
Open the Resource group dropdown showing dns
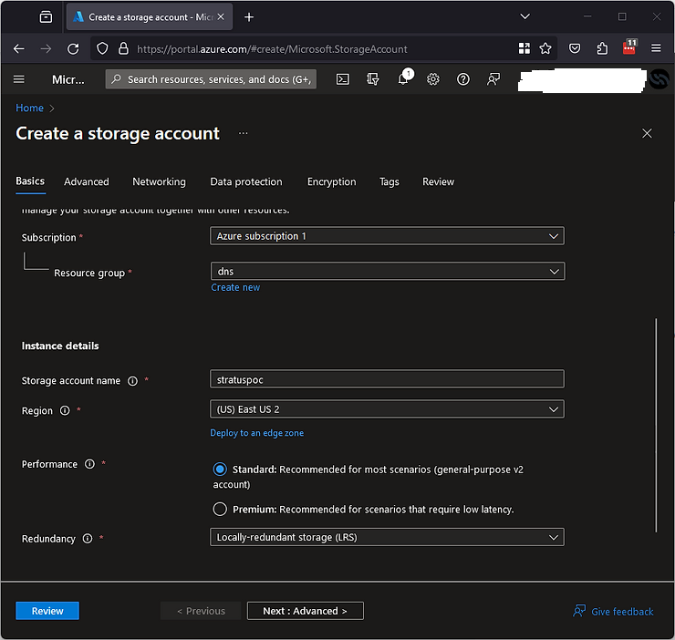[x=388, y=271]
